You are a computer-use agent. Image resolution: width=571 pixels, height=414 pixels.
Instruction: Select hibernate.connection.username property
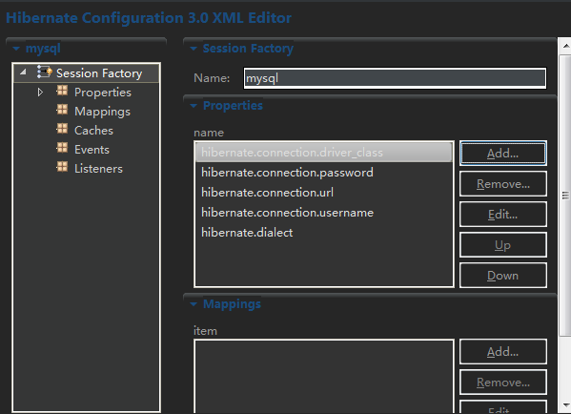(x=324, y=213)
